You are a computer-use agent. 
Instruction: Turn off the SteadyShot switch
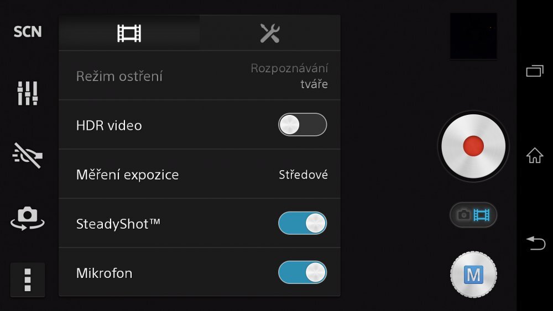pos(302,223)
